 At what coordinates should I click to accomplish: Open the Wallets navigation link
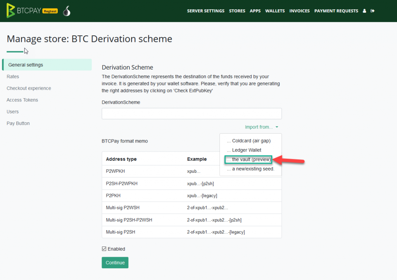[x=275, y=11]
